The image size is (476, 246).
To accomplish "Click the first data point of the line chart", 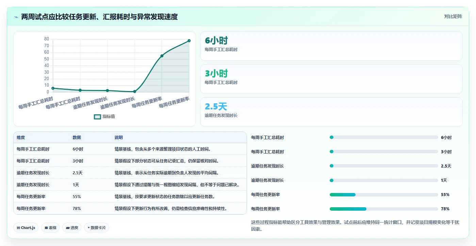I will click(53, 88).
